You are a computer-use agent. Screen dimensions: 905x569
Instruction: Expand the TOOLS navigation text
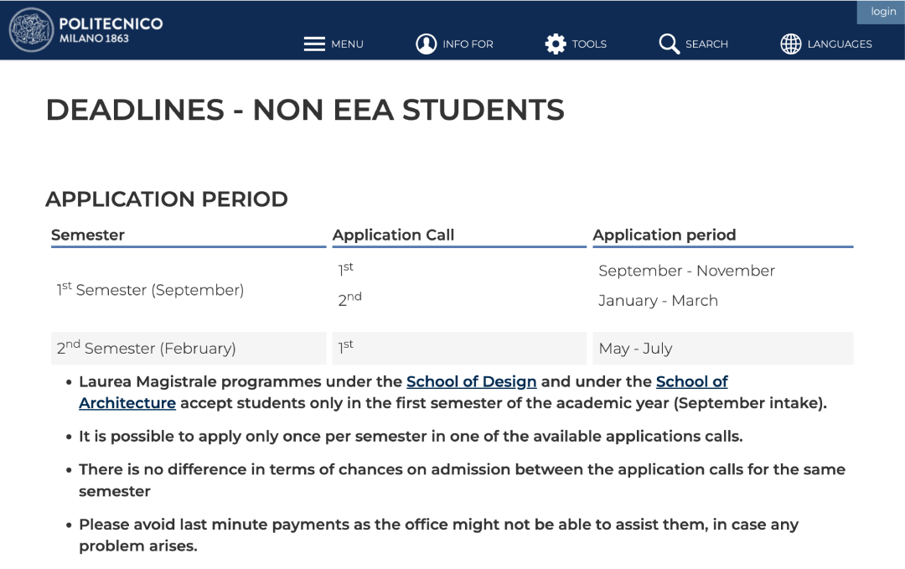(589, 44)
